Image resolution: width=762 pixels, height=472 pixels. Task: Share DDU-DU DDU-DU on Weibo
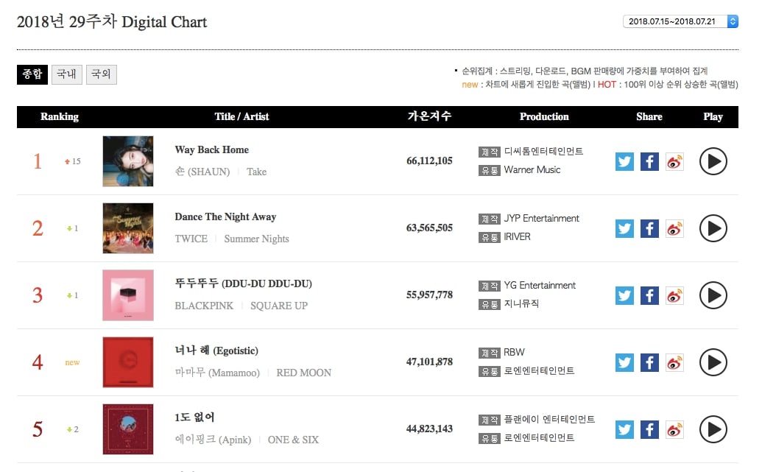674,295
